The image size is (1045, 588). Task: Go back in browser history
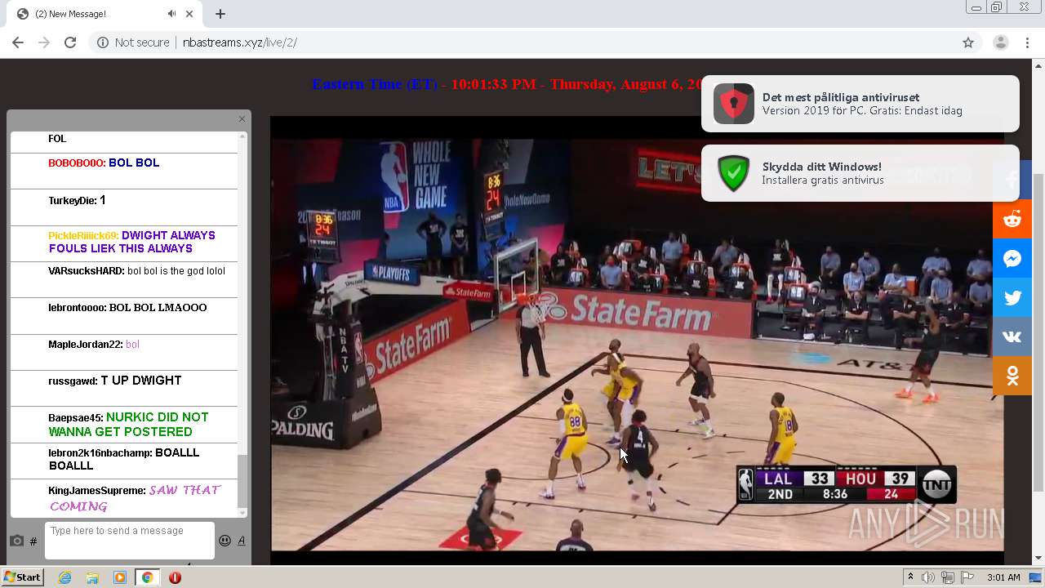pyautogui.click(x=18, y=42)
